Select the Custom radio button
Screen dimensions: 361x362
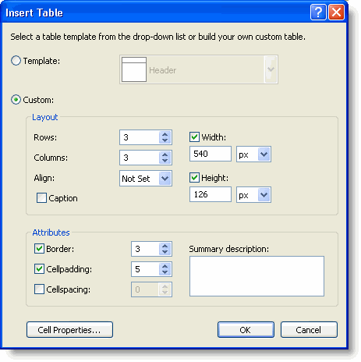point(16,100)
